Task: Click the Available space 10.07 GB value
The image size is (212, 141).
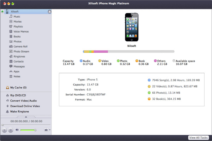Action: 182,64
